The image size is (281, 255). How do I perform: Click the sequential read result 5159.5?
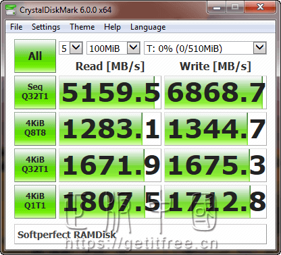110,92
